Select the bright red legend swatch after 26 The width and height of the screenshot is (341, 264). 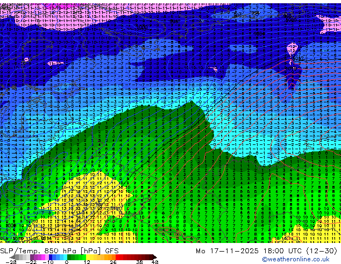click(118, 257)
